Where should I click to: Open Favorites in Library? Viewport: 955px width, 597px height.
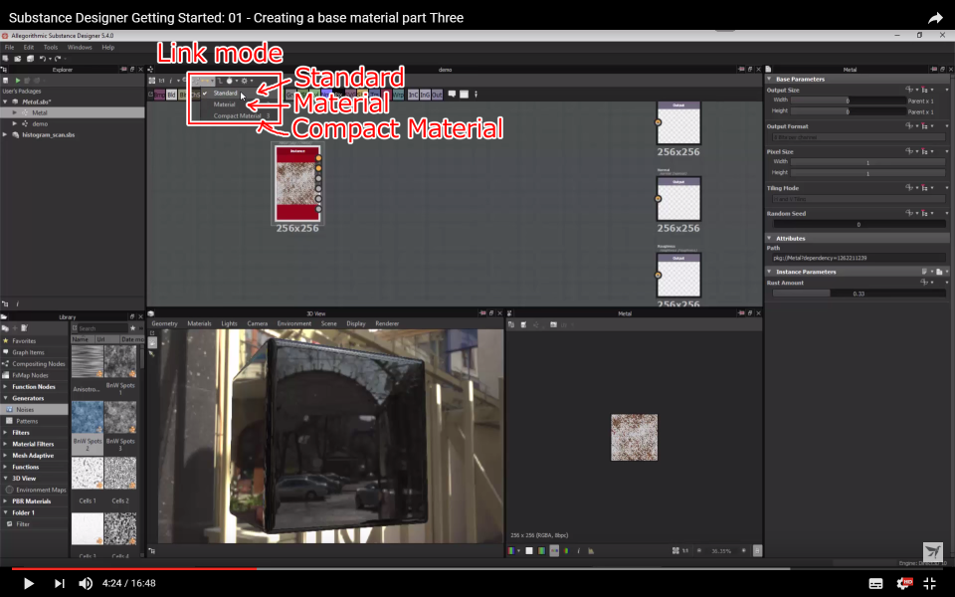click(24, 341)
